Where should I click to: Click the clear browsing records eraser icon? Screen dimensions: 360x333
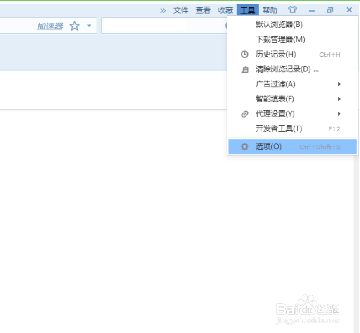244,69
